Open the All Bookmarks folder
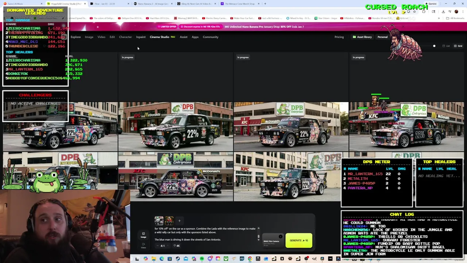 point(455,18)
